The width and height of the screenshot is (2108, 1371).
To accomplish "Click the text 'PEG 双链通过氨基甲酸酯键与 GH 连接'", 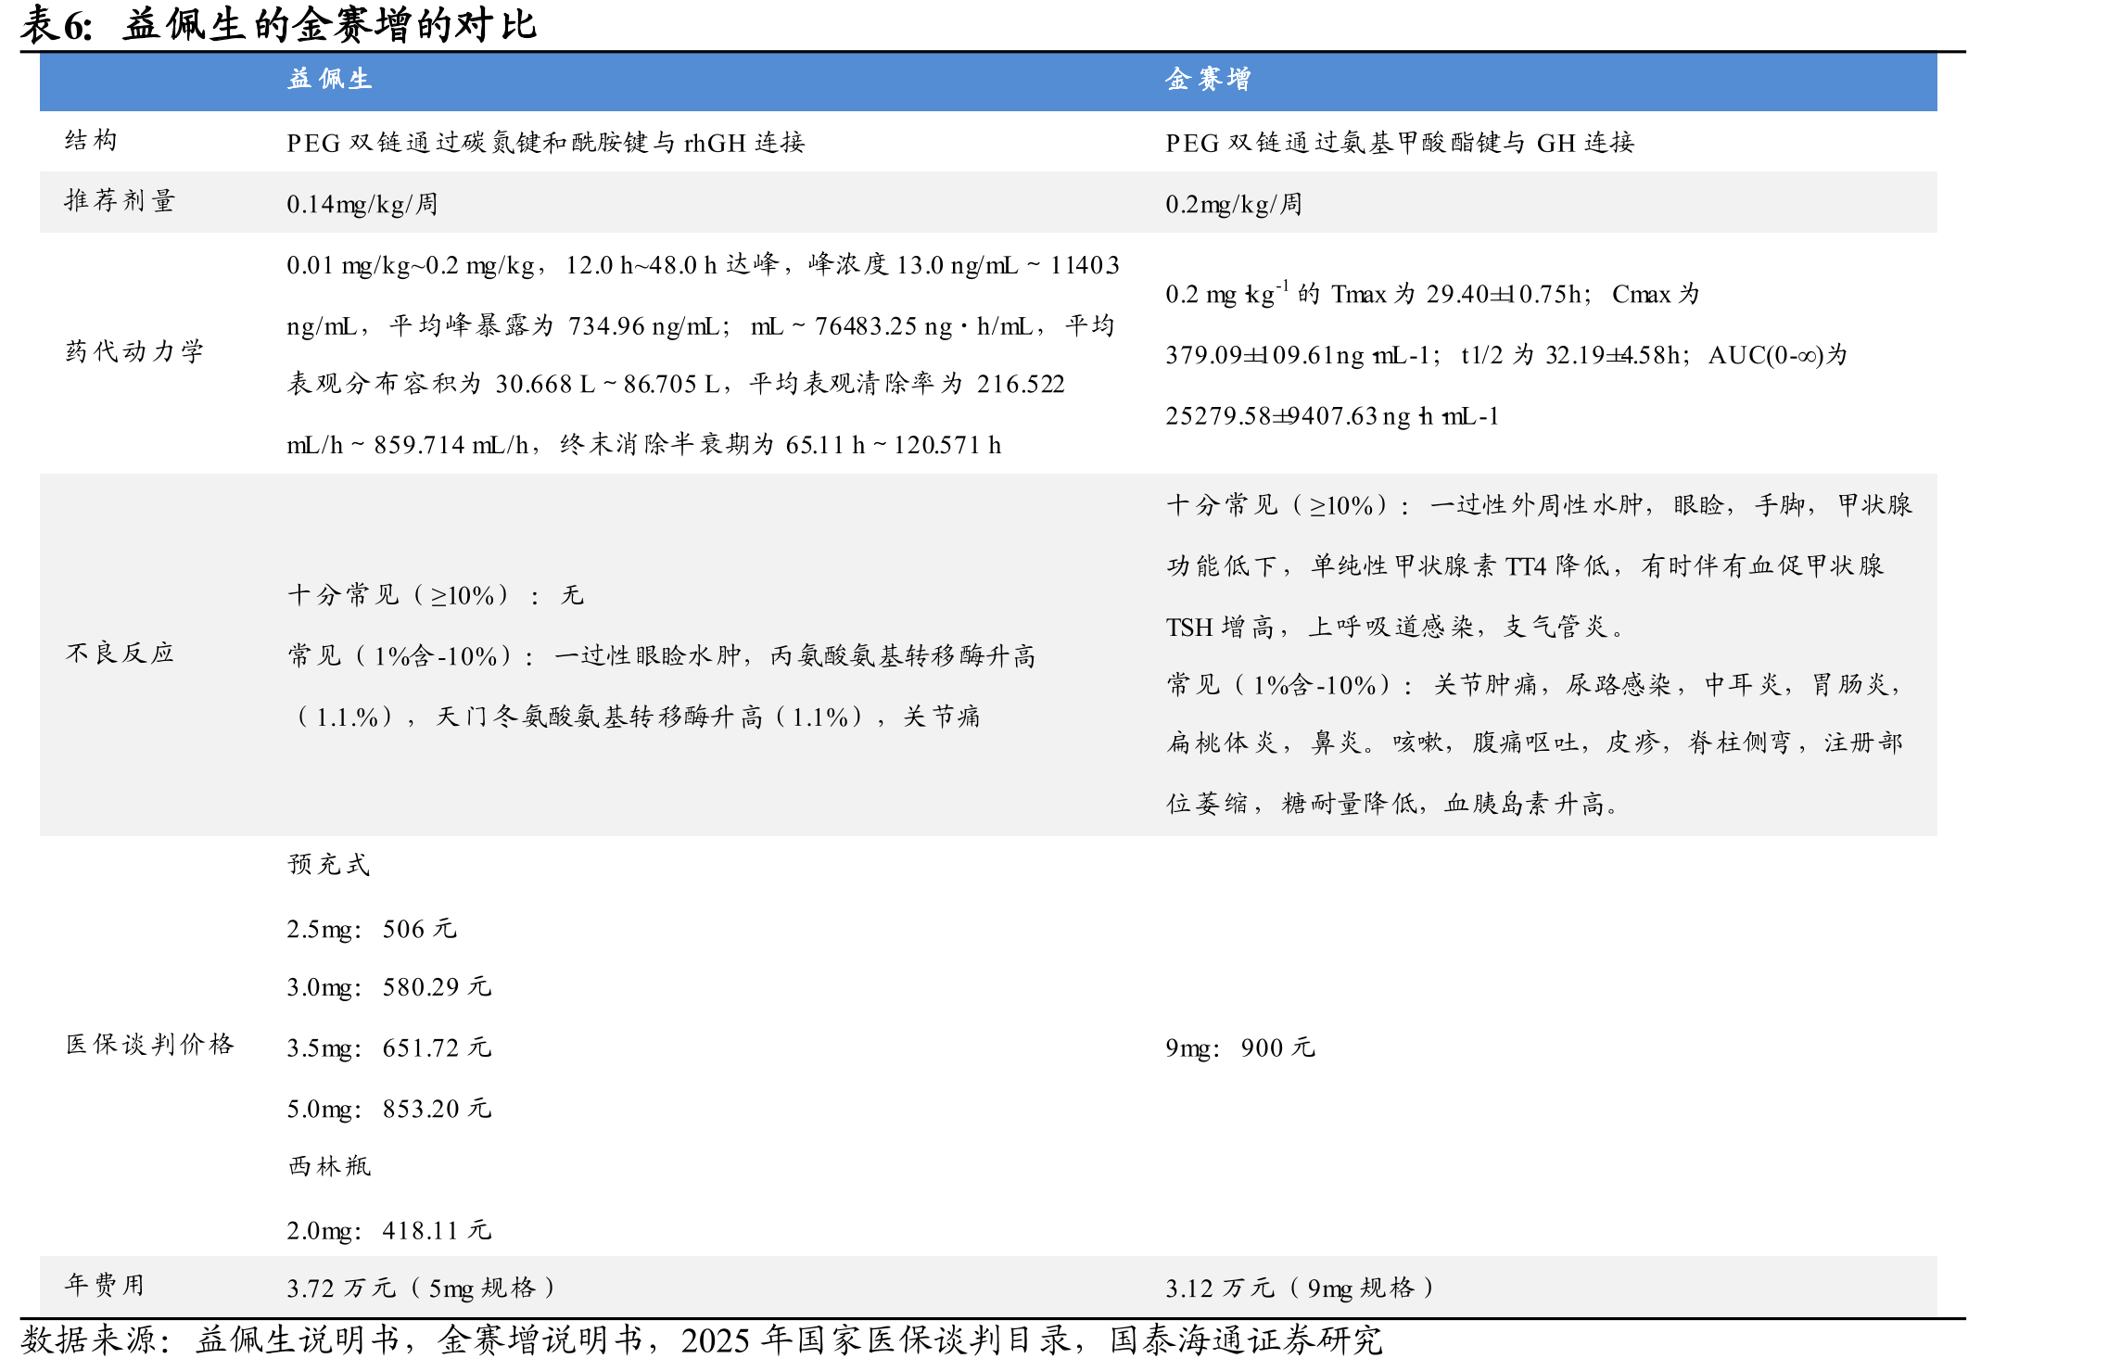I will [x=1400, y=143].
